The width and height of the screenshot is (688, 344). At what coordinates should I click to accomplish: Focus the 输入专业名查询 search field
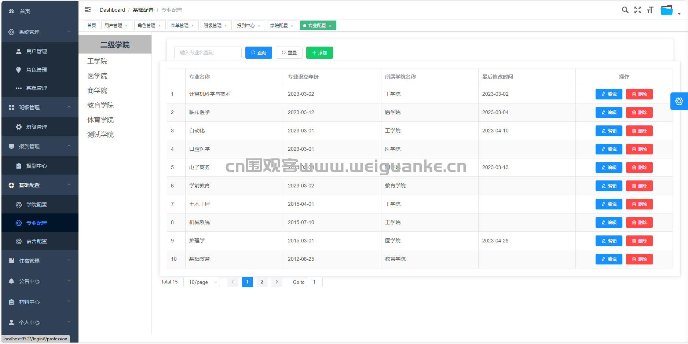coord(208,52)
